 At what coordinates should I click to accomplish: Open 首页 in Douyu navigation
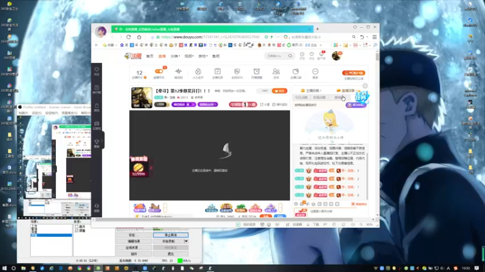point(150,56)
